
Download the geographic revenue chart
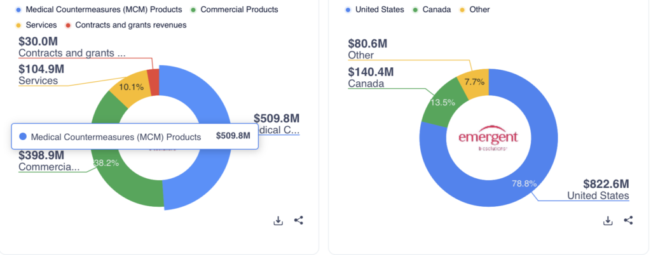coord(608,221)
